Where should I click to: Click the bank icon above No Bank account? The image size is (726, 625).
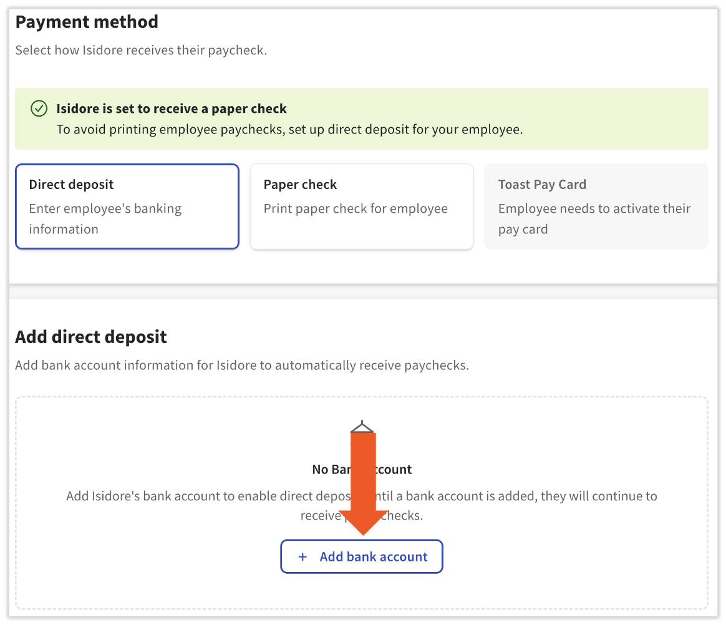[362, 427]
